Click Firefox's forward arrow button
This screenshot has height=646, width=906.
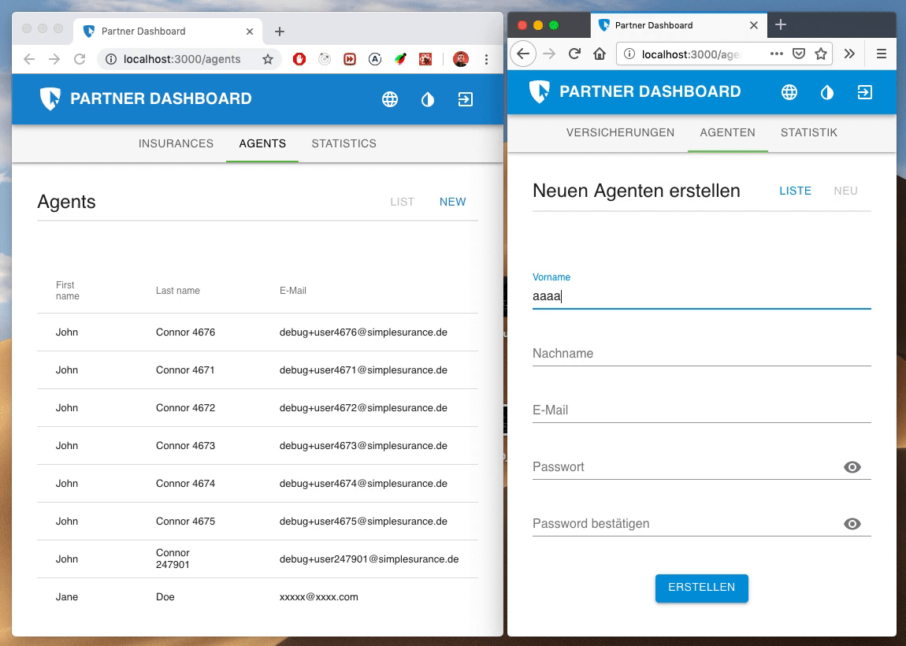pos(549,54)
